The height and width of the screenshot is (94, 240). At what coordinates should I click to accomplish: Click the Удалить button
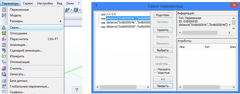tap(163, 30)
